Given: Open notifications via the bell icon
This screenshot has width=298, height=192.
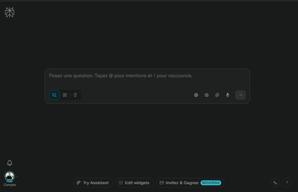Looking at the screenshot, I should point(10,163).
